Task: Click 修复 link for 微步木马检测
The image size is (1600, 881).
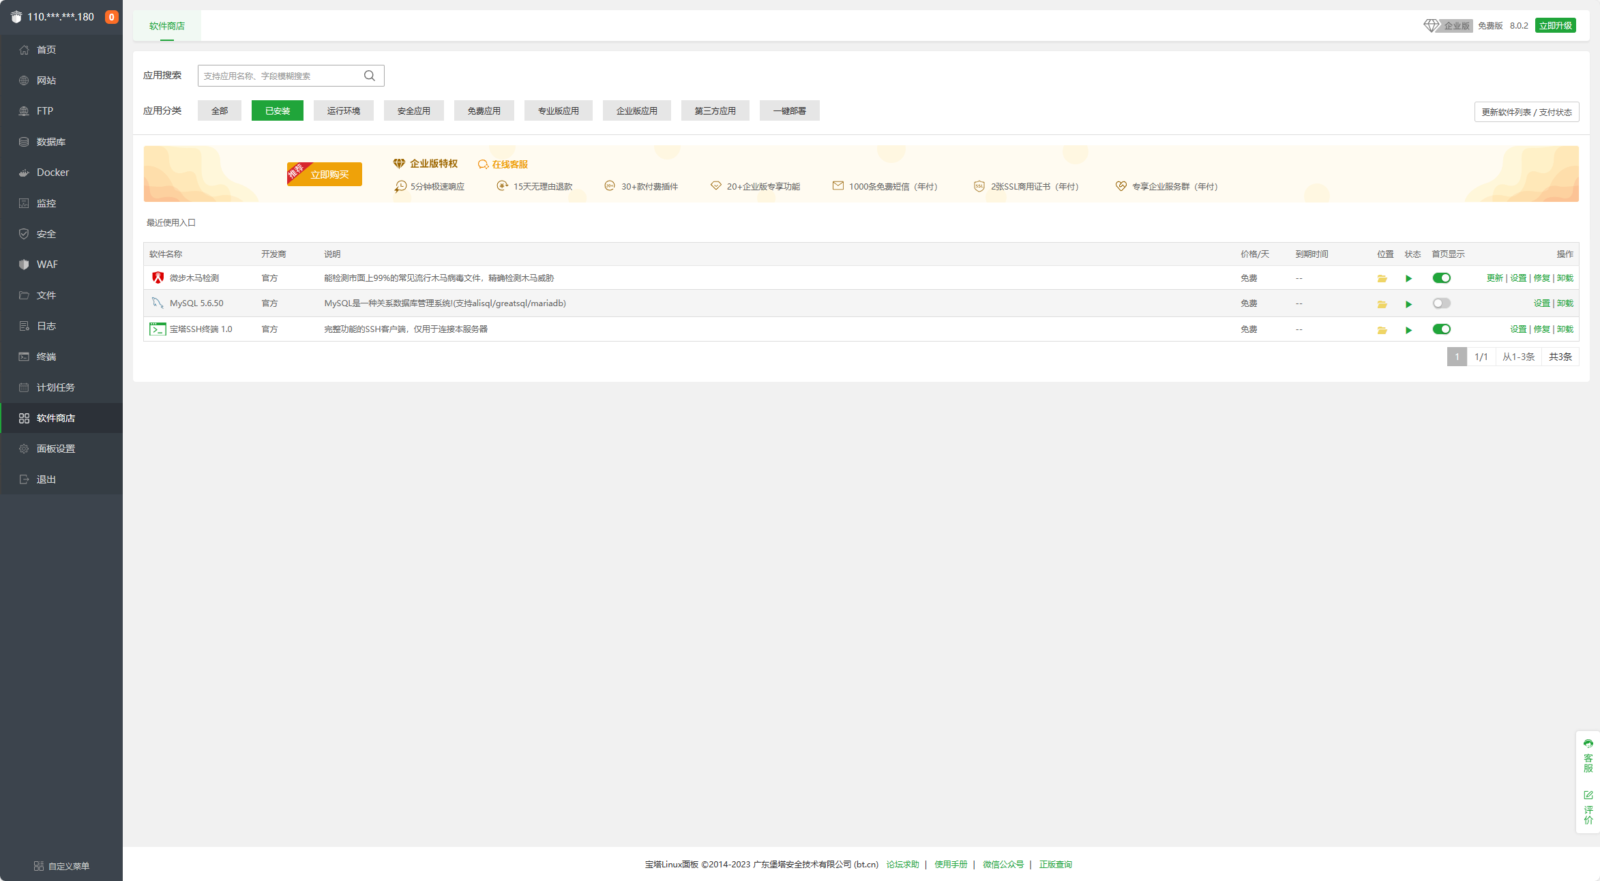Action: 1541,278
